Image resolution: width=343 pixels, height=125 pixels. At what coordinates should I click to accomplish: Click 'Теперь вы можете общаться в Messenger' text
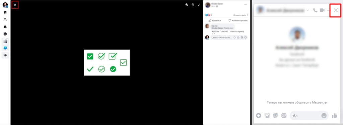(x=297, y=102)
